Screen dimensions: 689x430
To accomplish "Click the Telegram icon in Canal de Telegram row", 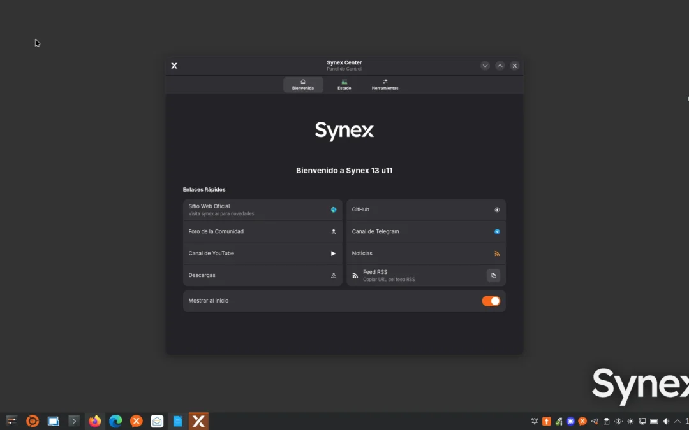I will pyautogui.click(x=497, y=232).
